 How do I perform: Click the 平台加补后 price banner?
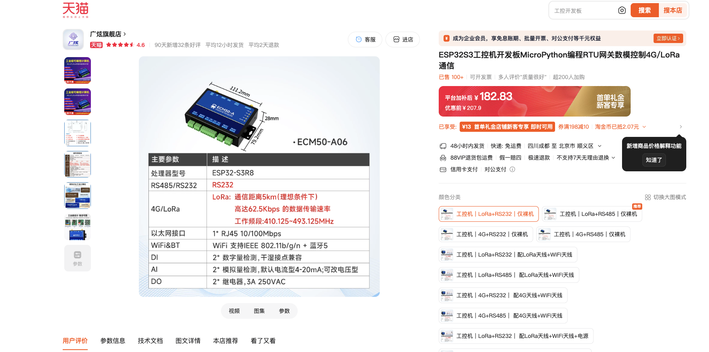pos(535,101)
